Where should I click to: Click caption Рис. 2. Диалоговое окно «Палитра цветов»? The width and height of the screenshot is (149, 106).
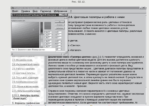(x=29, y=50)
